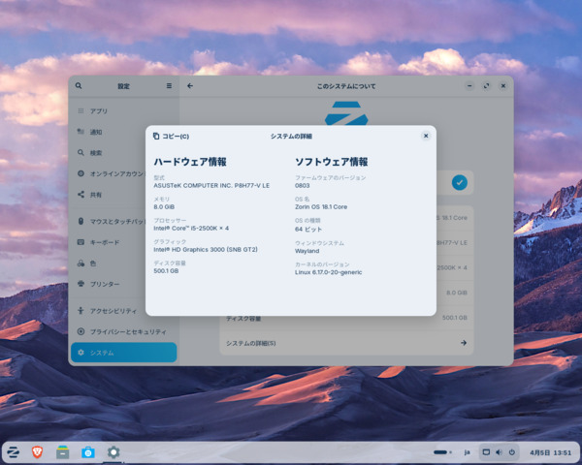The image size is (582, 465).
Task: Minimize the Settings window
Action: click(x=469, y=85)
